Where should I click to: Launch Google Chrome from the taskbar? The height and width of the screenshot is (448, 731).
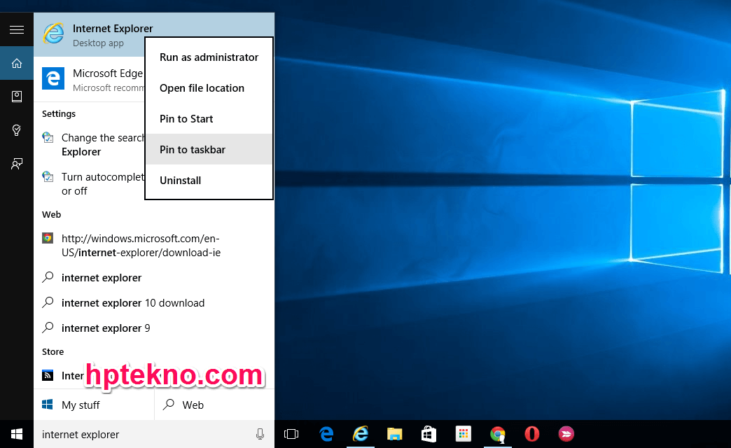point(497,435)
